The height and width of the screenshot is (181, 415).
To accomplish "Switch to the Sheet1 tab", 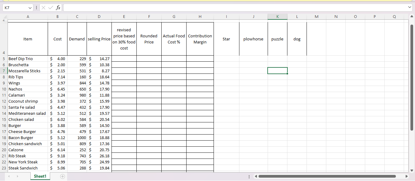I will pyautogui.click(x=40, y=176).
